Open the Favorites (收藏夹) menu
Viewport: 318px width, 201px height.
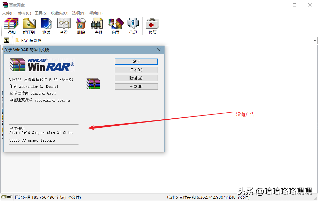coord(60,13)
